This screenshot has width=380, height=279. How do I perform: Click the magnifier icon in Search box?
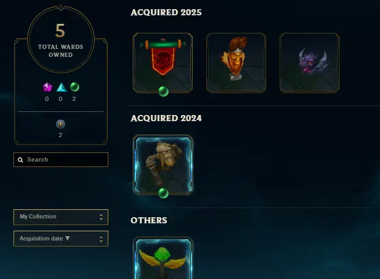coord(20,160)
